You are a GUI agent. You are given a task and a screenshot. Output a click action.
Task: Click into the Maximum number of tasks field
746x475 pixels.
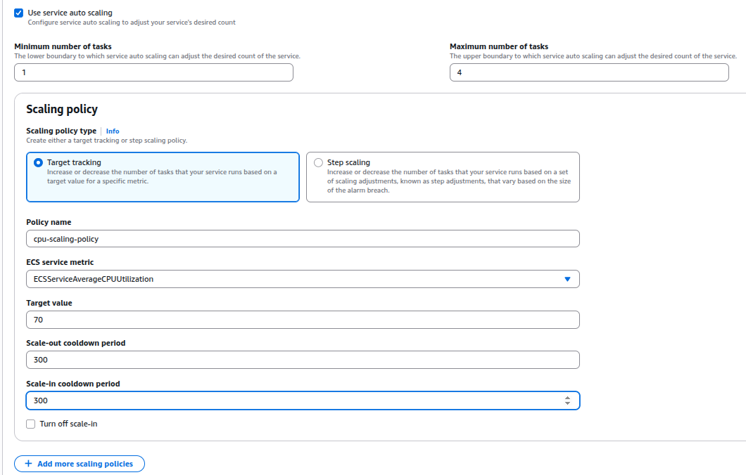[589, 72]
